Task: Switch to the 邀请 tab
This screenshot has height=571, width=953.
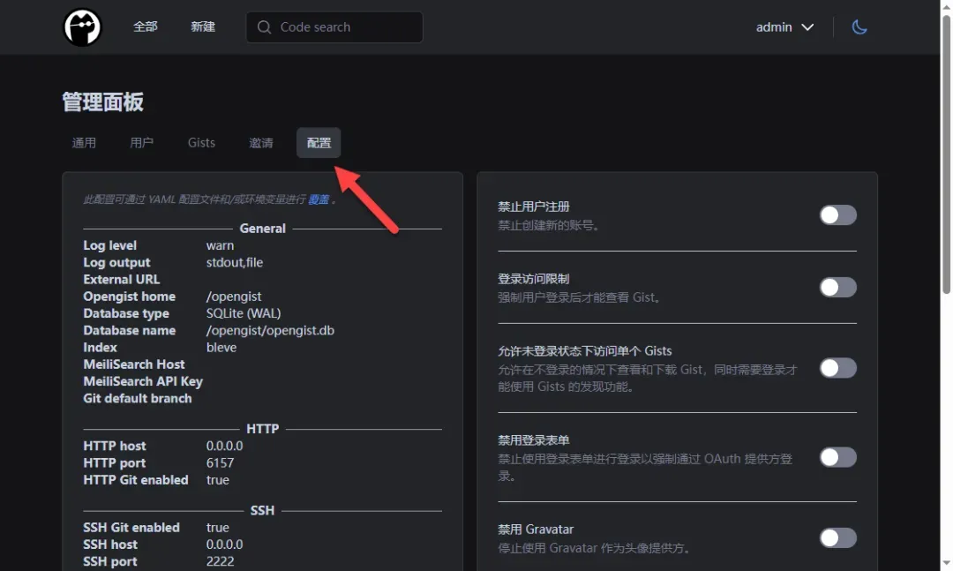Action: (x=260, y=143)
